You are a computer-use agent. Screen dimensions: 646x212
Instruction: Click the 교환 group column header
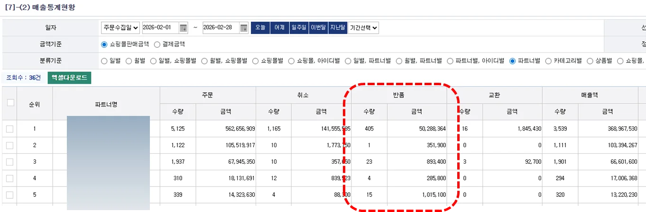[x=495, y=95]
